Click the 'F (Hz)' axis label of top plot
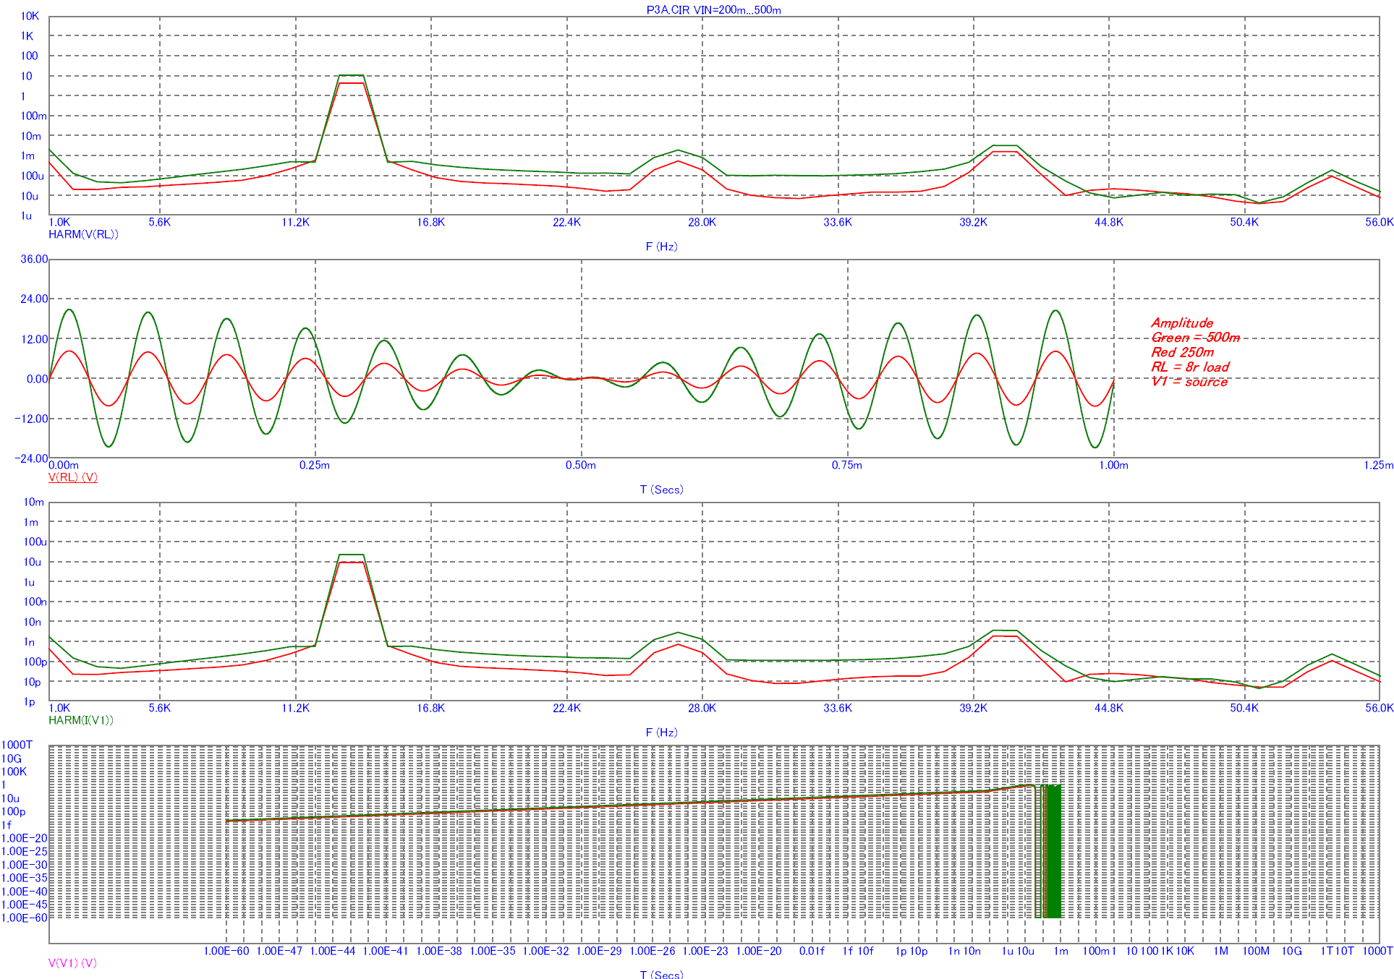Image resolution: width=1394 pixels, height=979 pixels. [661, 247]
